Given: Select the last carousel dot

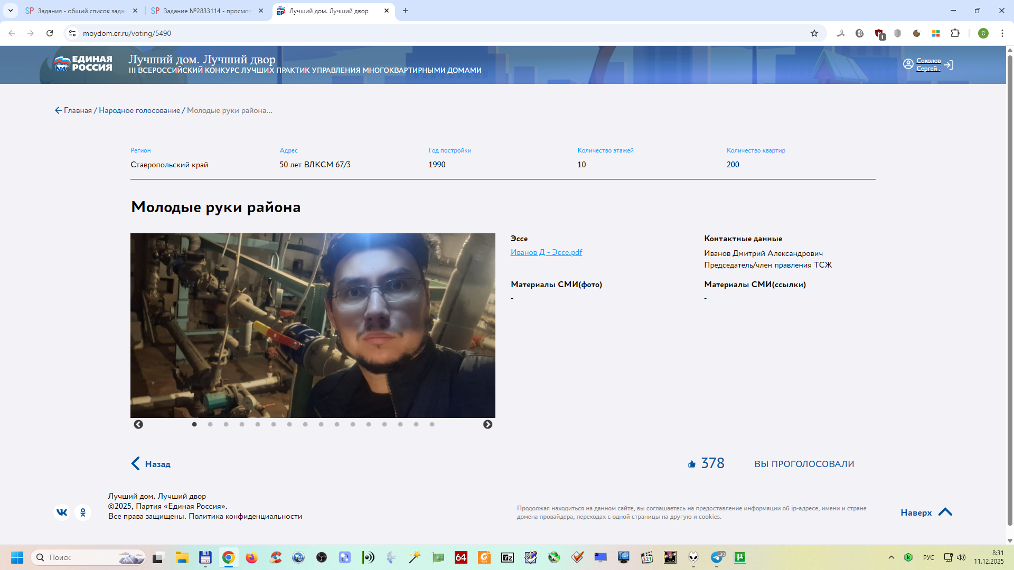Looking at the screenshot, I should pos(432,424).
